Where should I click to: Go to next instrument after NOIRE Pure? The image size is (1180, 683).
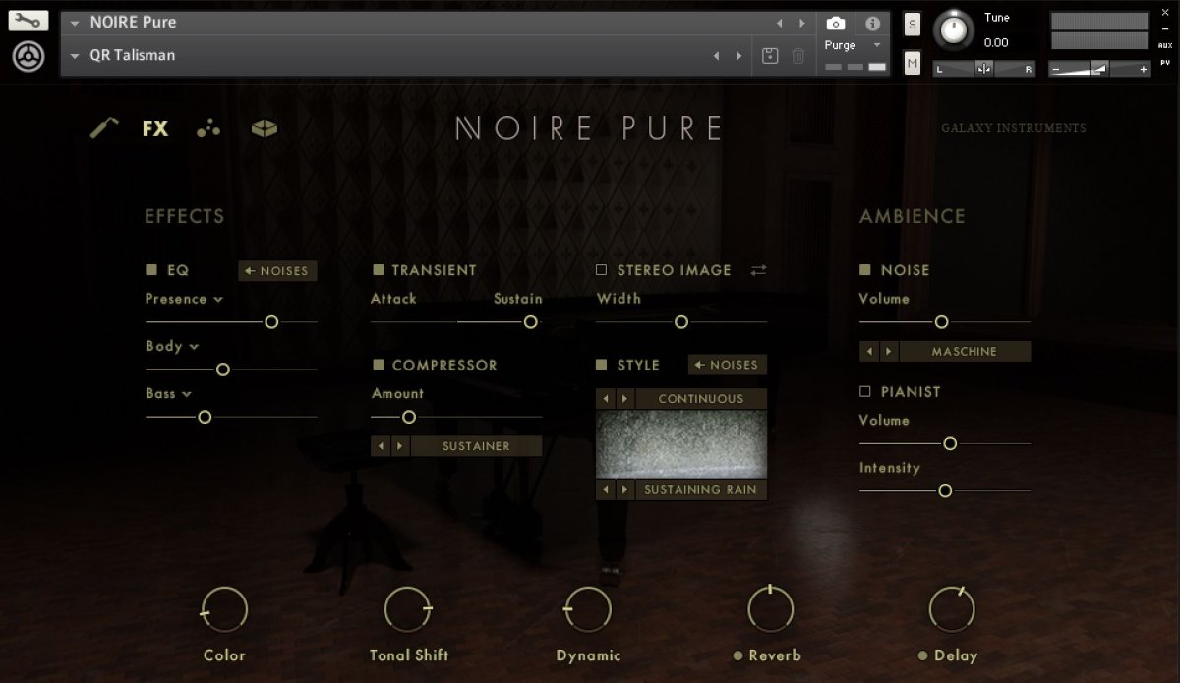coord(802,23)
